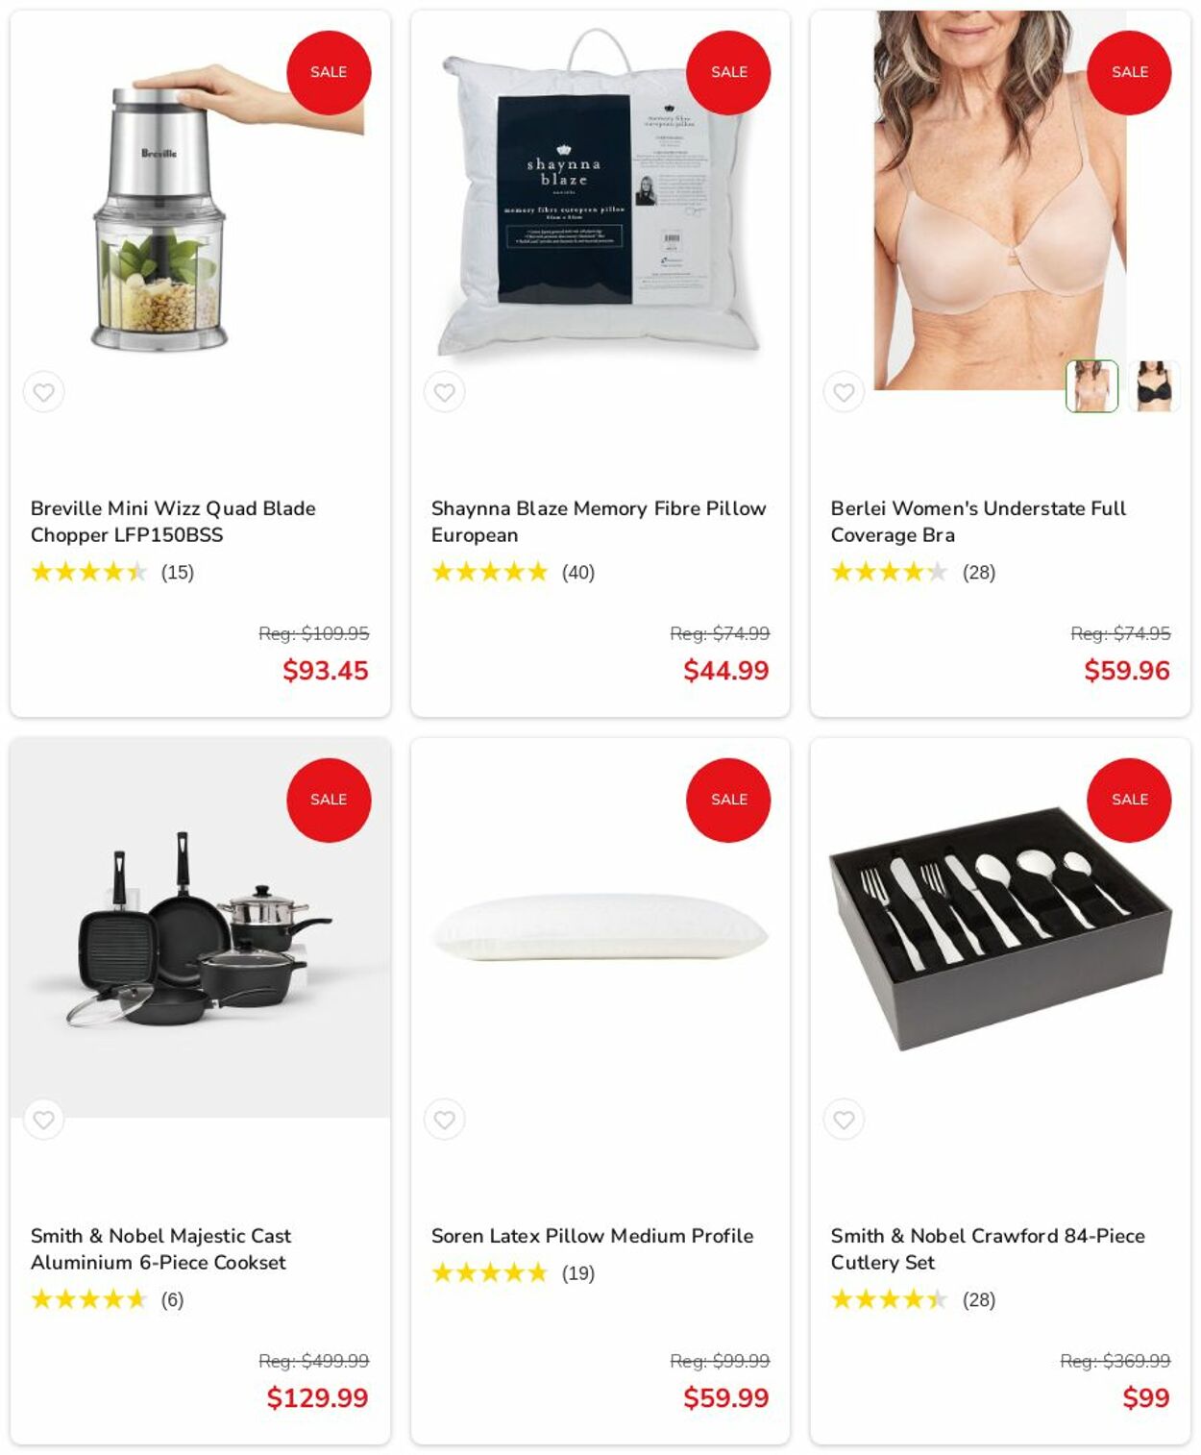Open Berlei Women's Understate Full Coverage Bra
Image resolution: width=1201 pixels, height=1455 pixels.
(978, 522)
